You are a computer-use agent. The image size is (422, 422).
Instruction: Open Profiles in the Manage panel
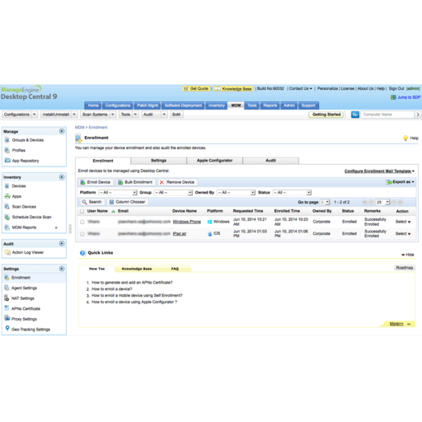tap(18, 150)
